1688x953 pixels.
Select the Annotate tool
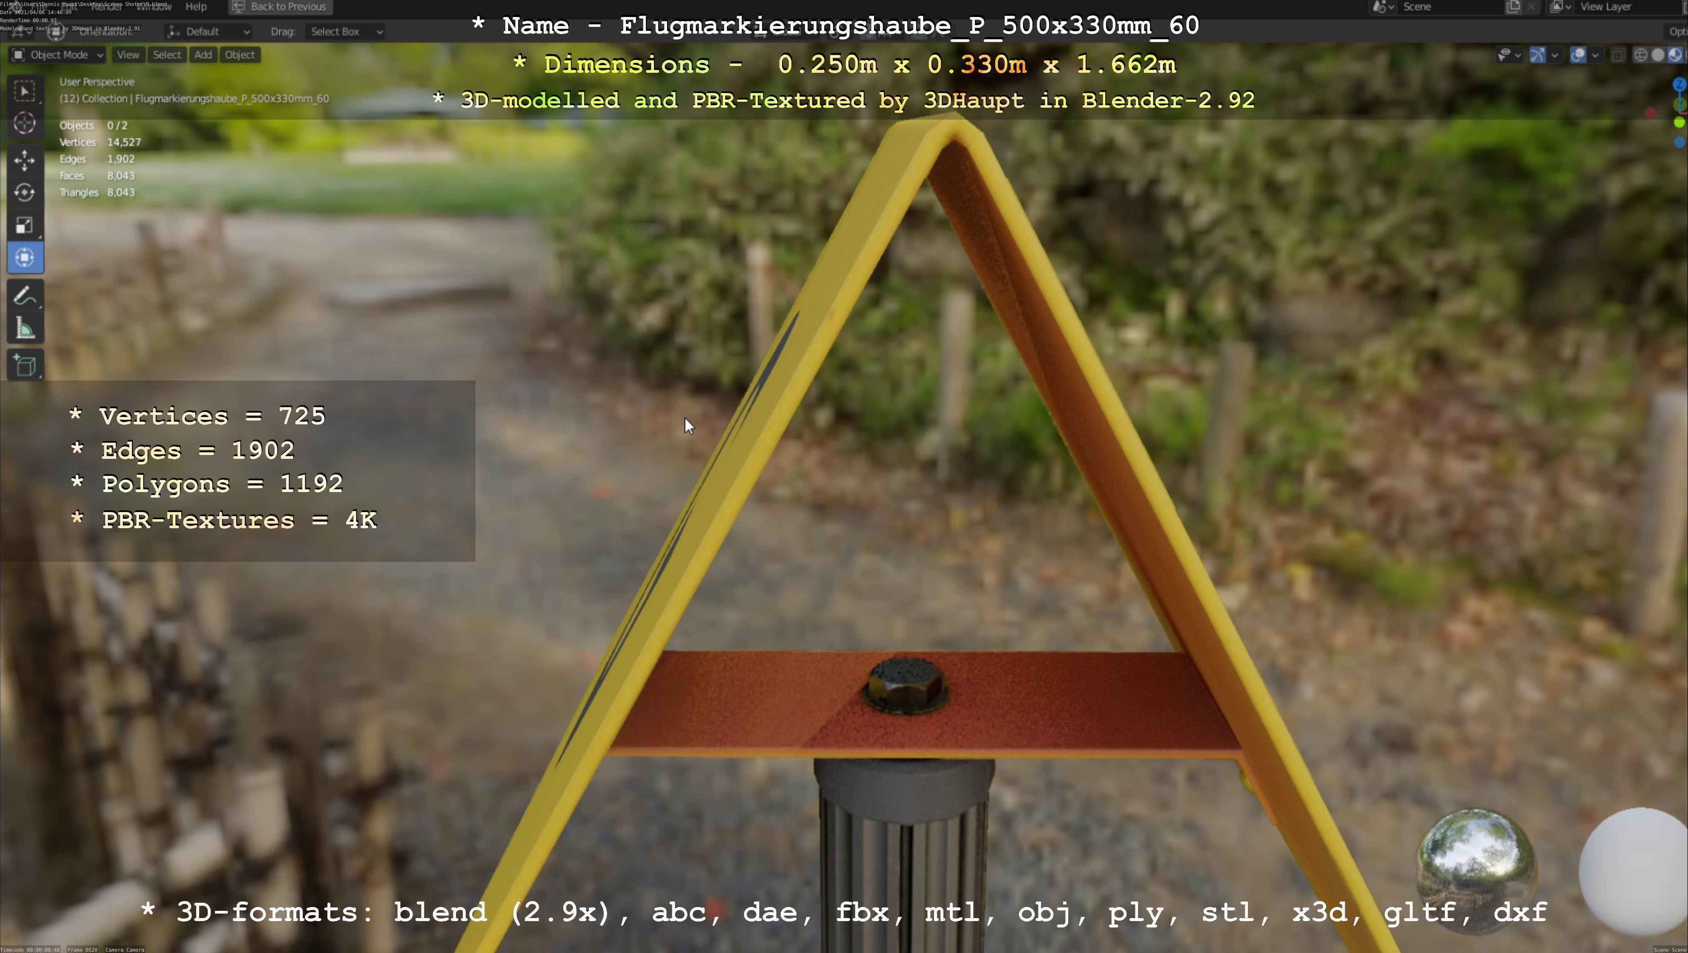point(24,296)
